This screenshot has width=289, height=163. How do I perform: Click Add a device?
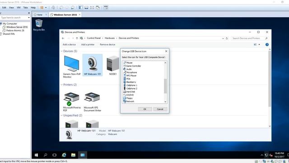point(69,44)
